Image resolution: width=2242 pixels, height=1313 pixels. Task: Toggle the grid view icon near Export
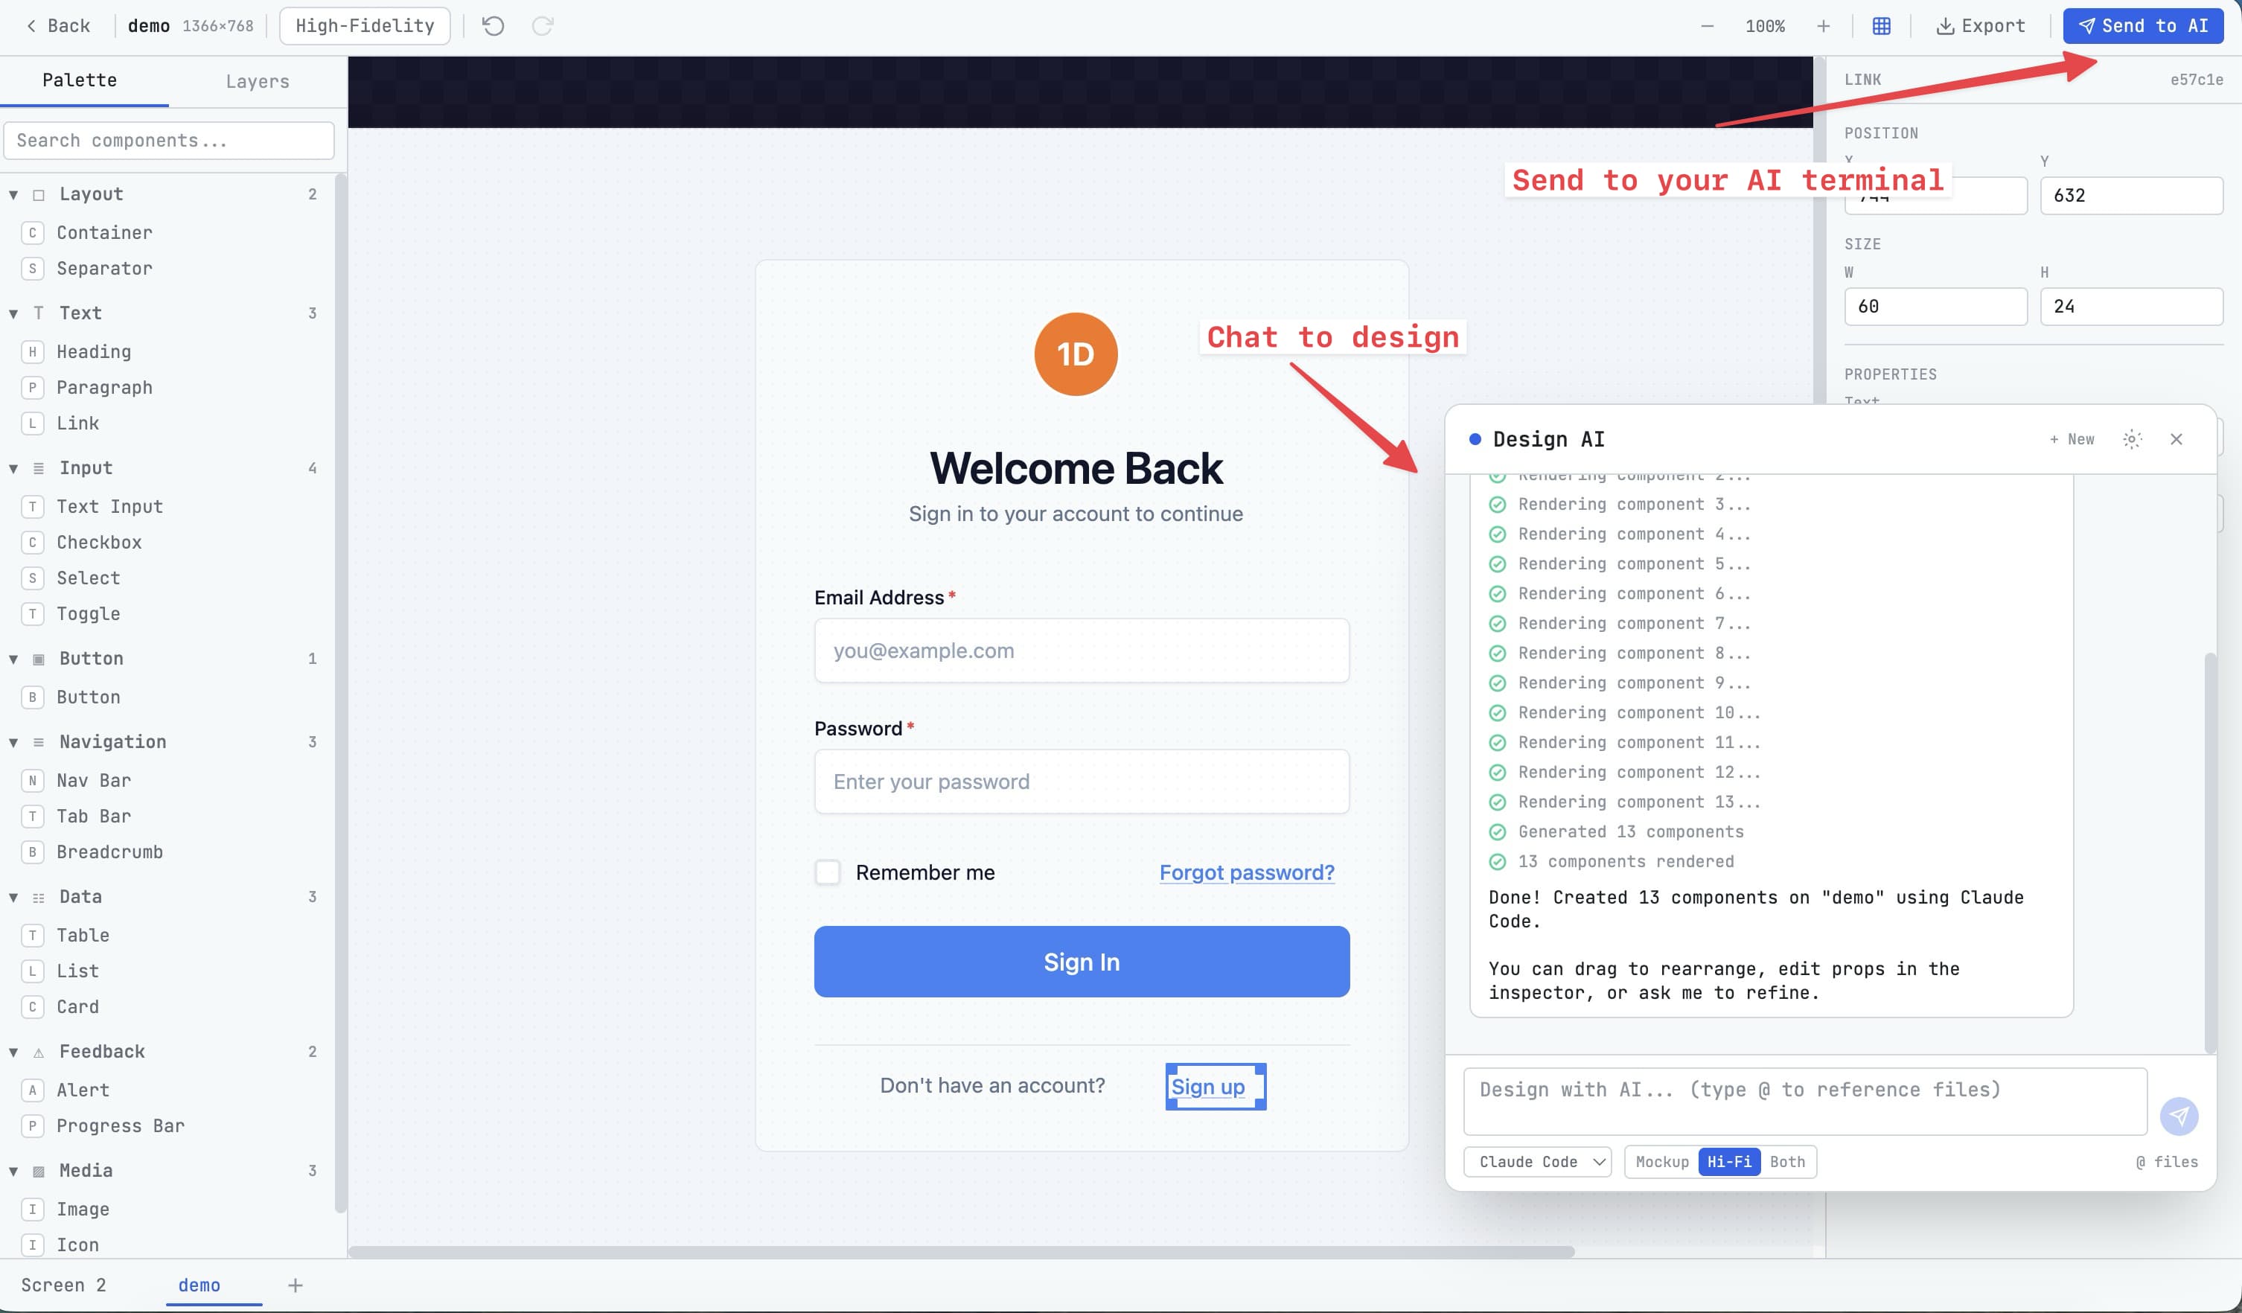point(1881,26)
